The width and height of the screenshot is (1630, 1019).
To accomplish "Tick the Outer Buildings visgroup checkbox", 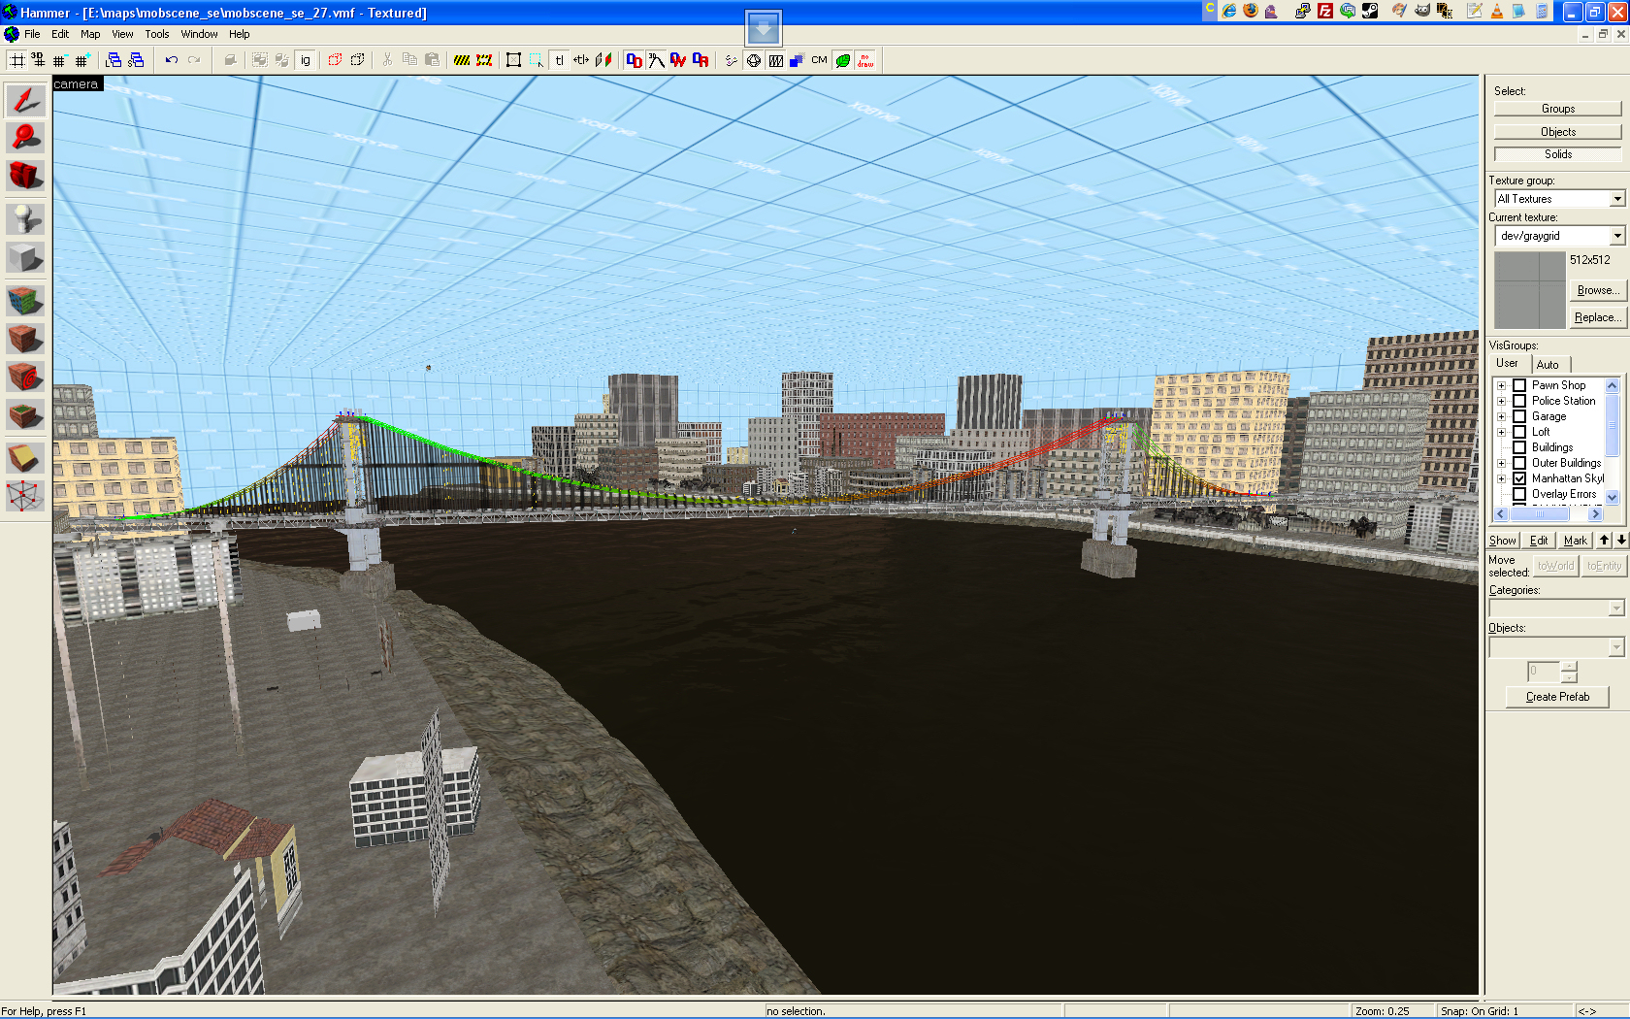I will click(x=1519, y=463).
